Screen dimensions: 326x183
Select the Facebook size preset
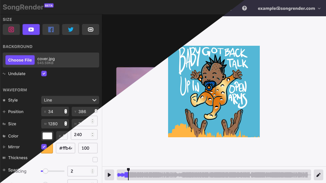tap(51, 29)
